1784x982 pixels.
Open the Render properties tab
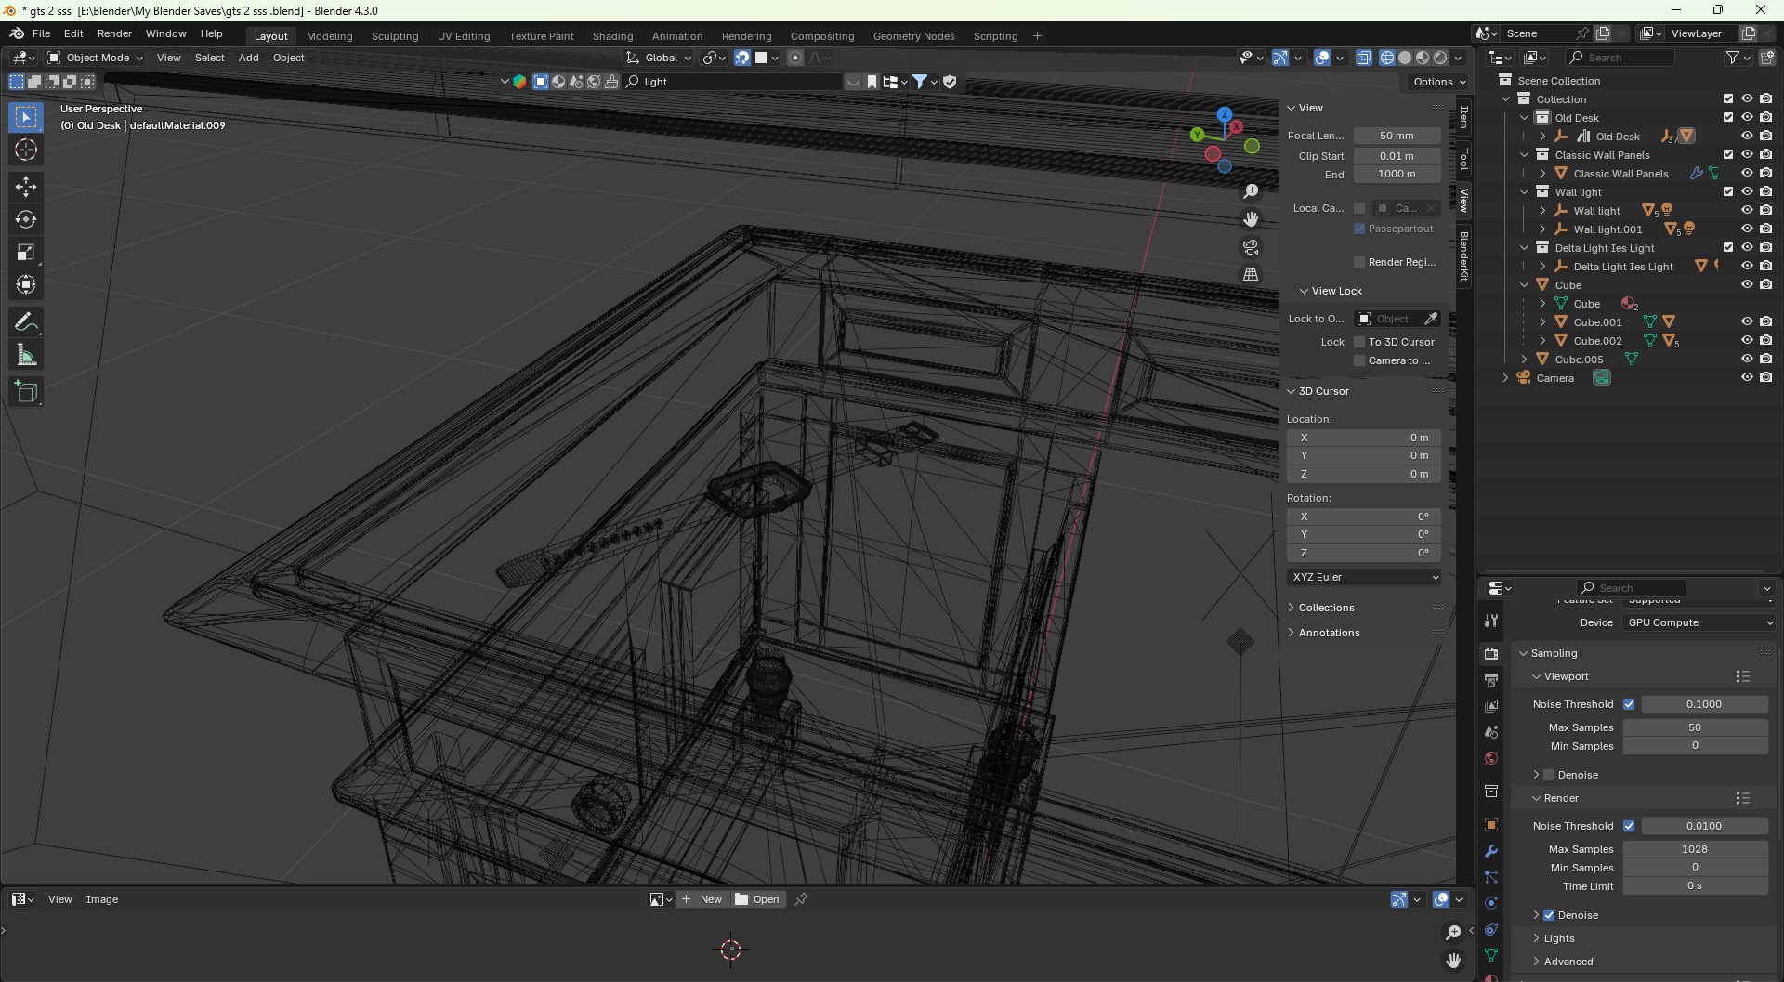point(1491,654)
